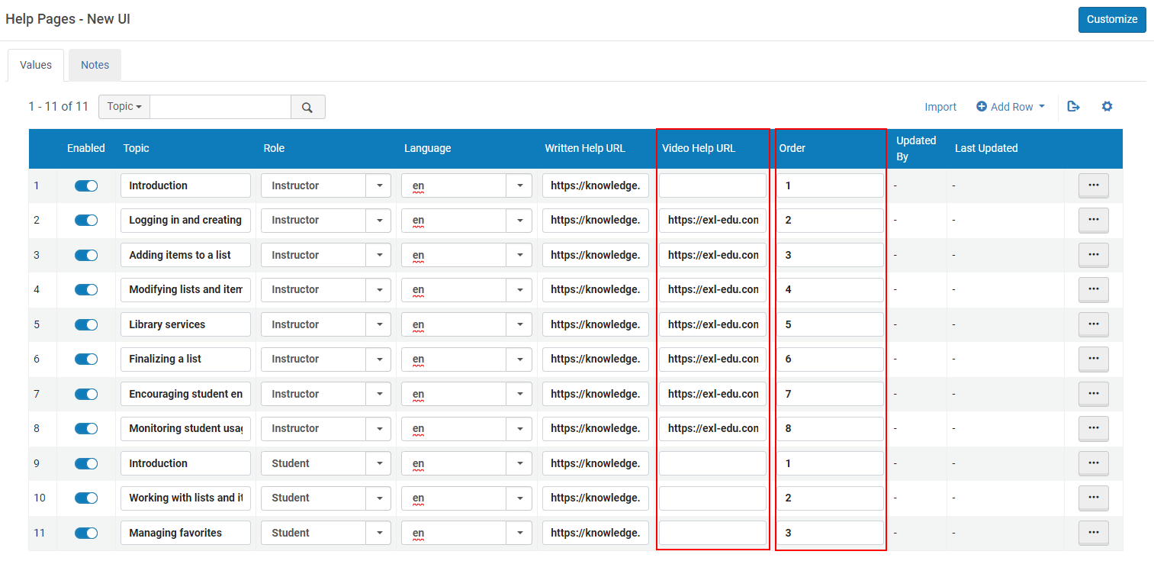The image size is (1154, 561).
Task: Click the search magnifier icon button
Action: click(308, 107)
